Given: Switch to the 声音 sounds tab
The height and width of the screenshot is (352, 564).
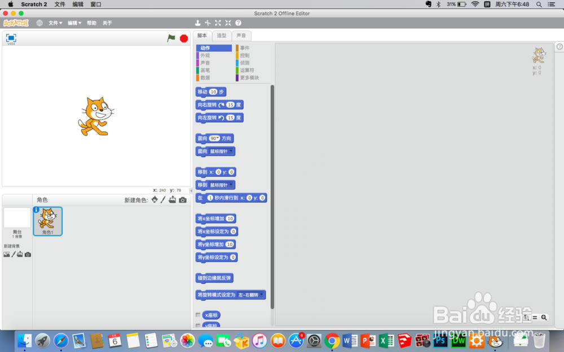Looking at the screenshot, I should click(241, 35).
